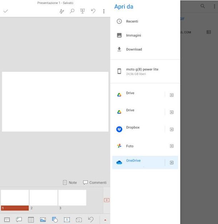Insert a comment from bottom toolbar
Viewport: 218px width, 224px height.
coord(19,220)
